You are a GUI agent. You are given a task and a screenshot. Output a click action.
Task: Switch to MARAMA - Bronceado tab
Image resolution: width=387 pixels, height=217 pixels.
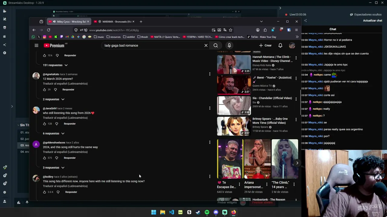click(x=114, y=21)
